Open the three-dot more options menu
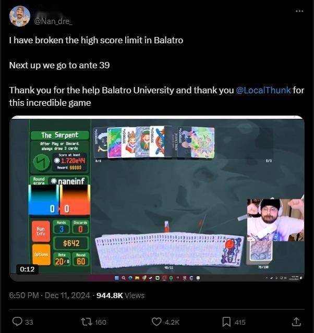The image size is (314, 333). tap(299, 11)
